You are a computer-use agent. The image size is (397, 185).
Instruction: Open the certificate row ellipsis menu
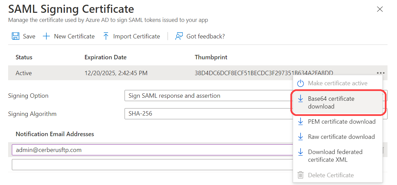(380, 73)
